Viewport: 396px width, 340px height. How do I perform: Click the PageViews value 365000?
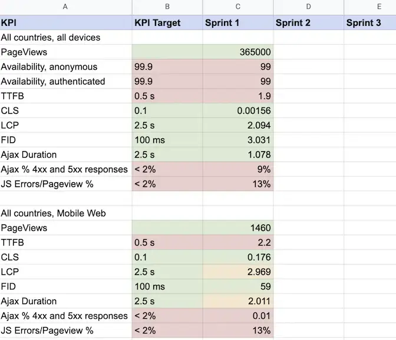pos(238,52)
